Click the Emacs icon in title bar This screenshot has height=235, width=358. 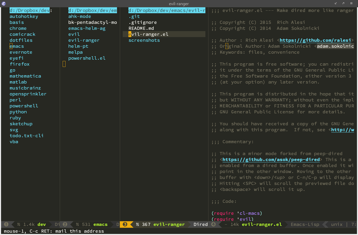pyautogui.click(x=4, y=3)
